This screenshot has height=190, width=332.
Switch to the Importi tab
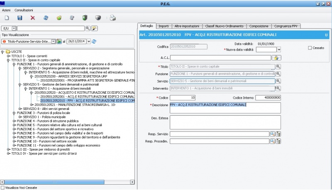pyautogui.click(x=164, y=26)
